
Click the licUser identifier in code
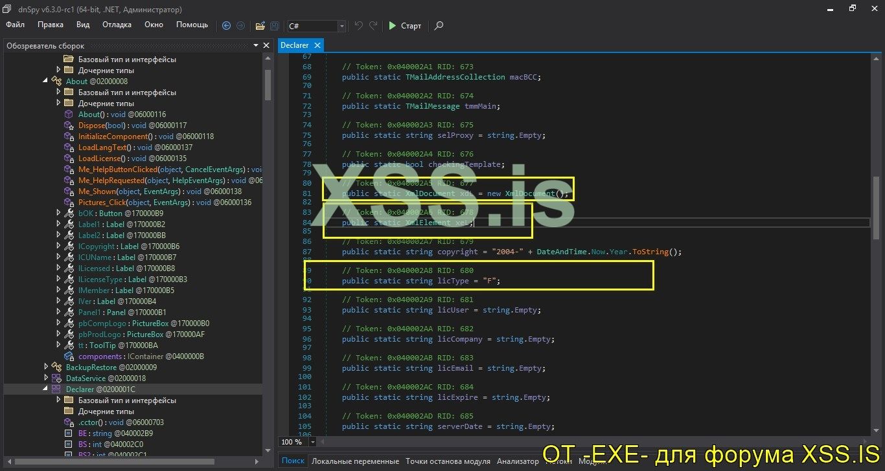(x=454, y=310)
